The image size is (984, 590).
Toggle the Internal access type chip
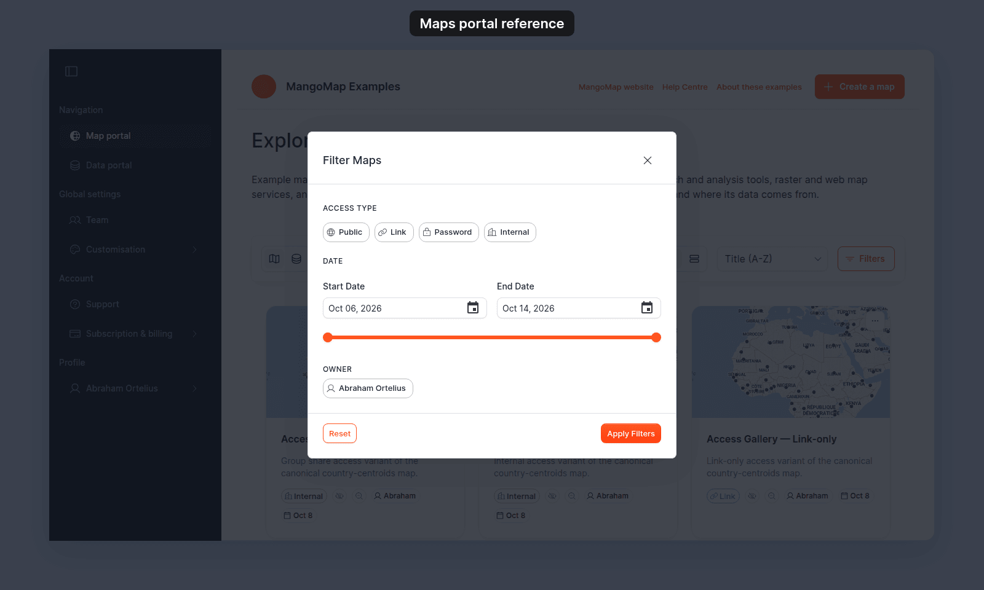510,232
